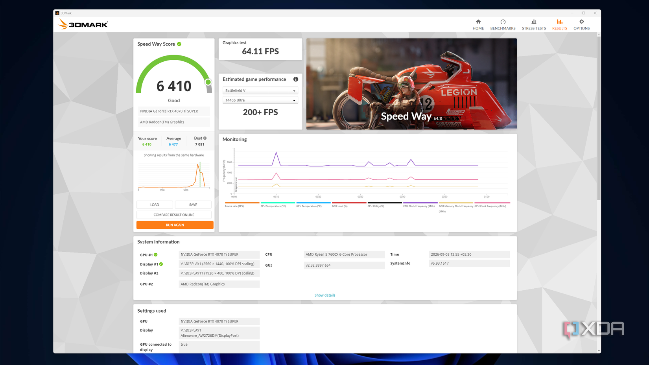Click the SystemInfo version v5.93.1517
Image resolution: width=649 pixels, height=365 pixels.
[469, 264]
